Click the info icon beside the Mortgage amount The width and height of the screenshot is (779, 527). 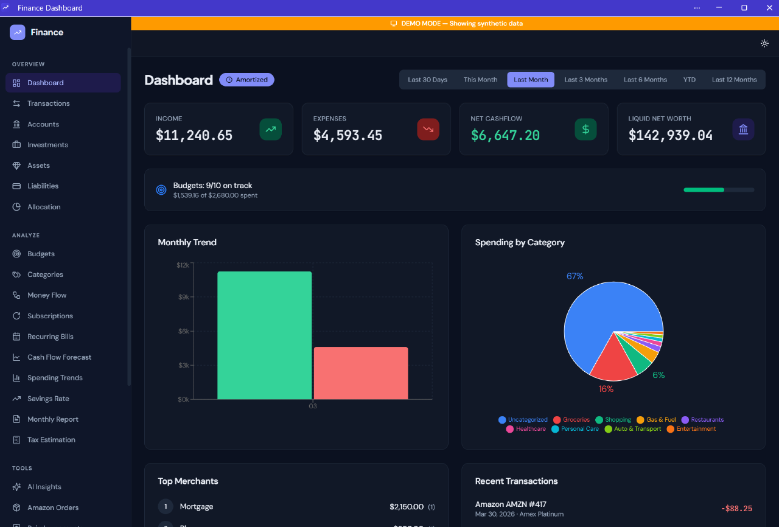431,506
